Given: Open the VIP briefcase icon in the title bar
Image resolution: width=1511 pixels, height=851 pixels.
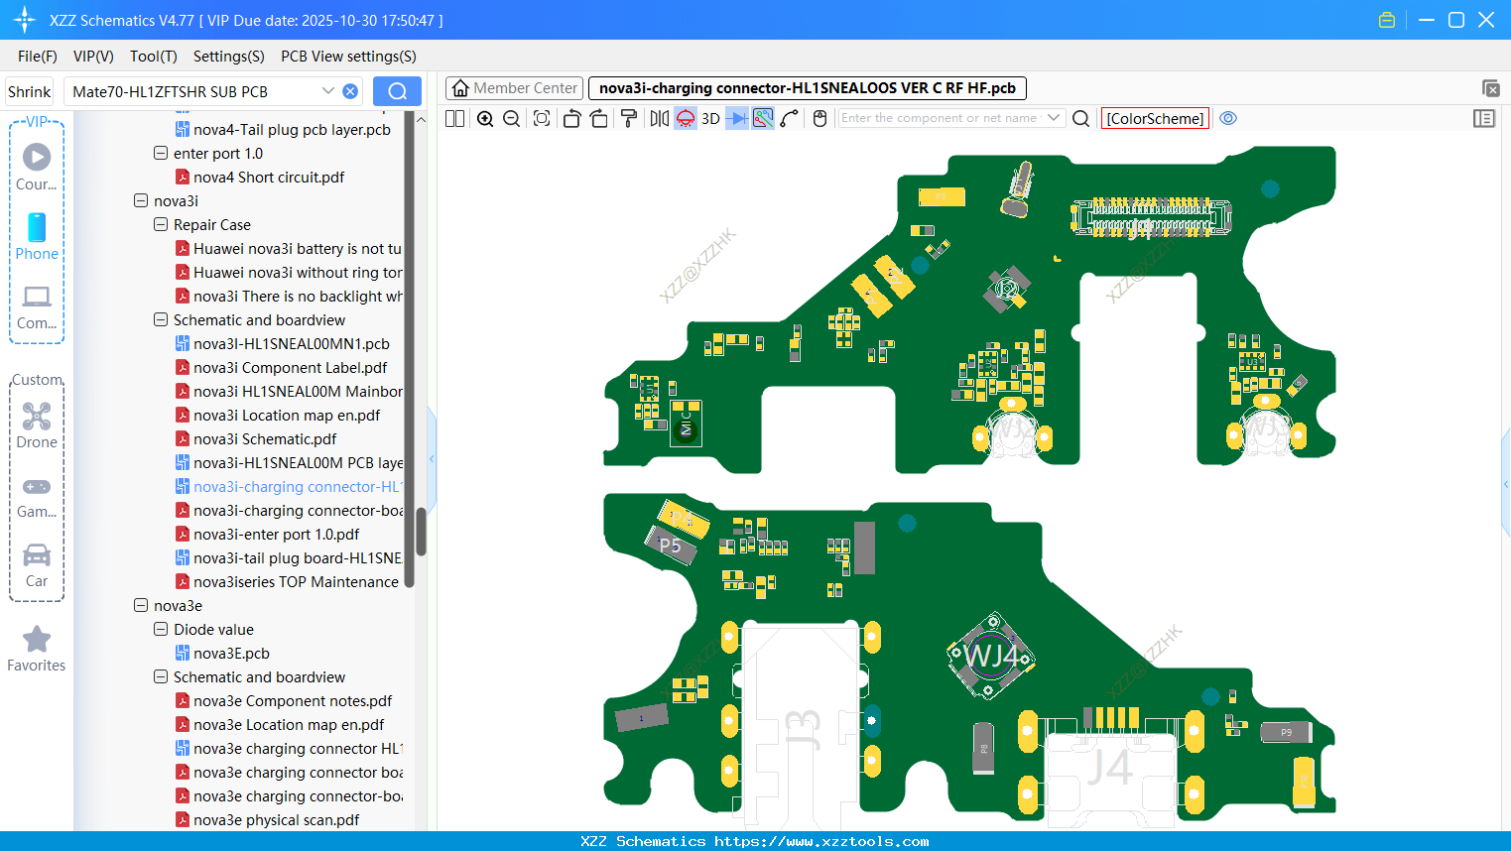Looking at the screenshot, I should (x=1387, y=20).
